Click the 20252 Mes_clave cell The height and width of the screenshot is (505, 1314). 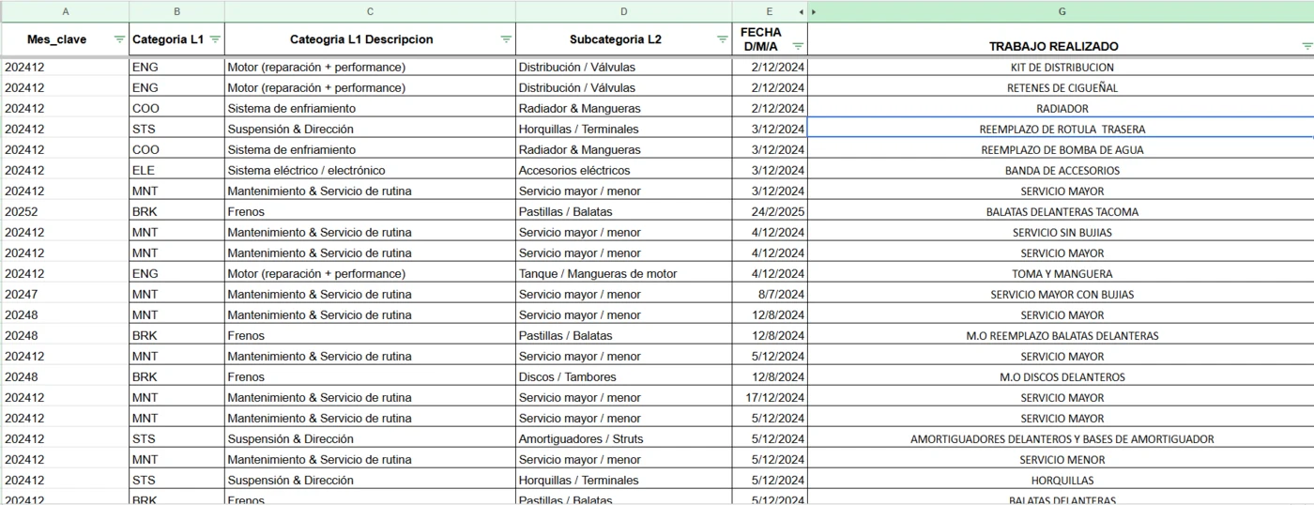[x=65, y=212]
